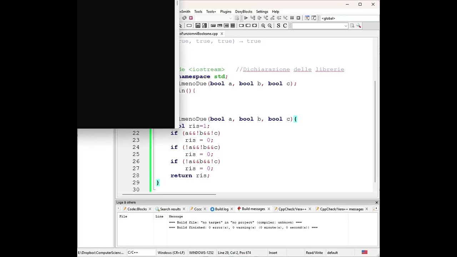Click the search magnifier icon beside the combo box

pos(352,26)
